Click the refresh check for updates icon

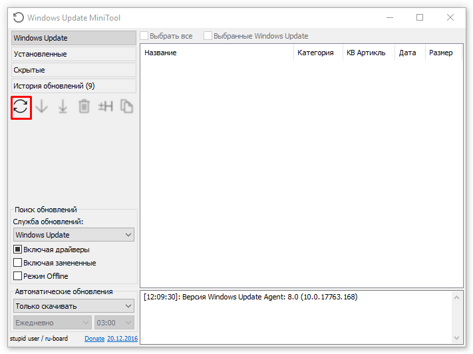pyautogui.click(x=21, y=107)
